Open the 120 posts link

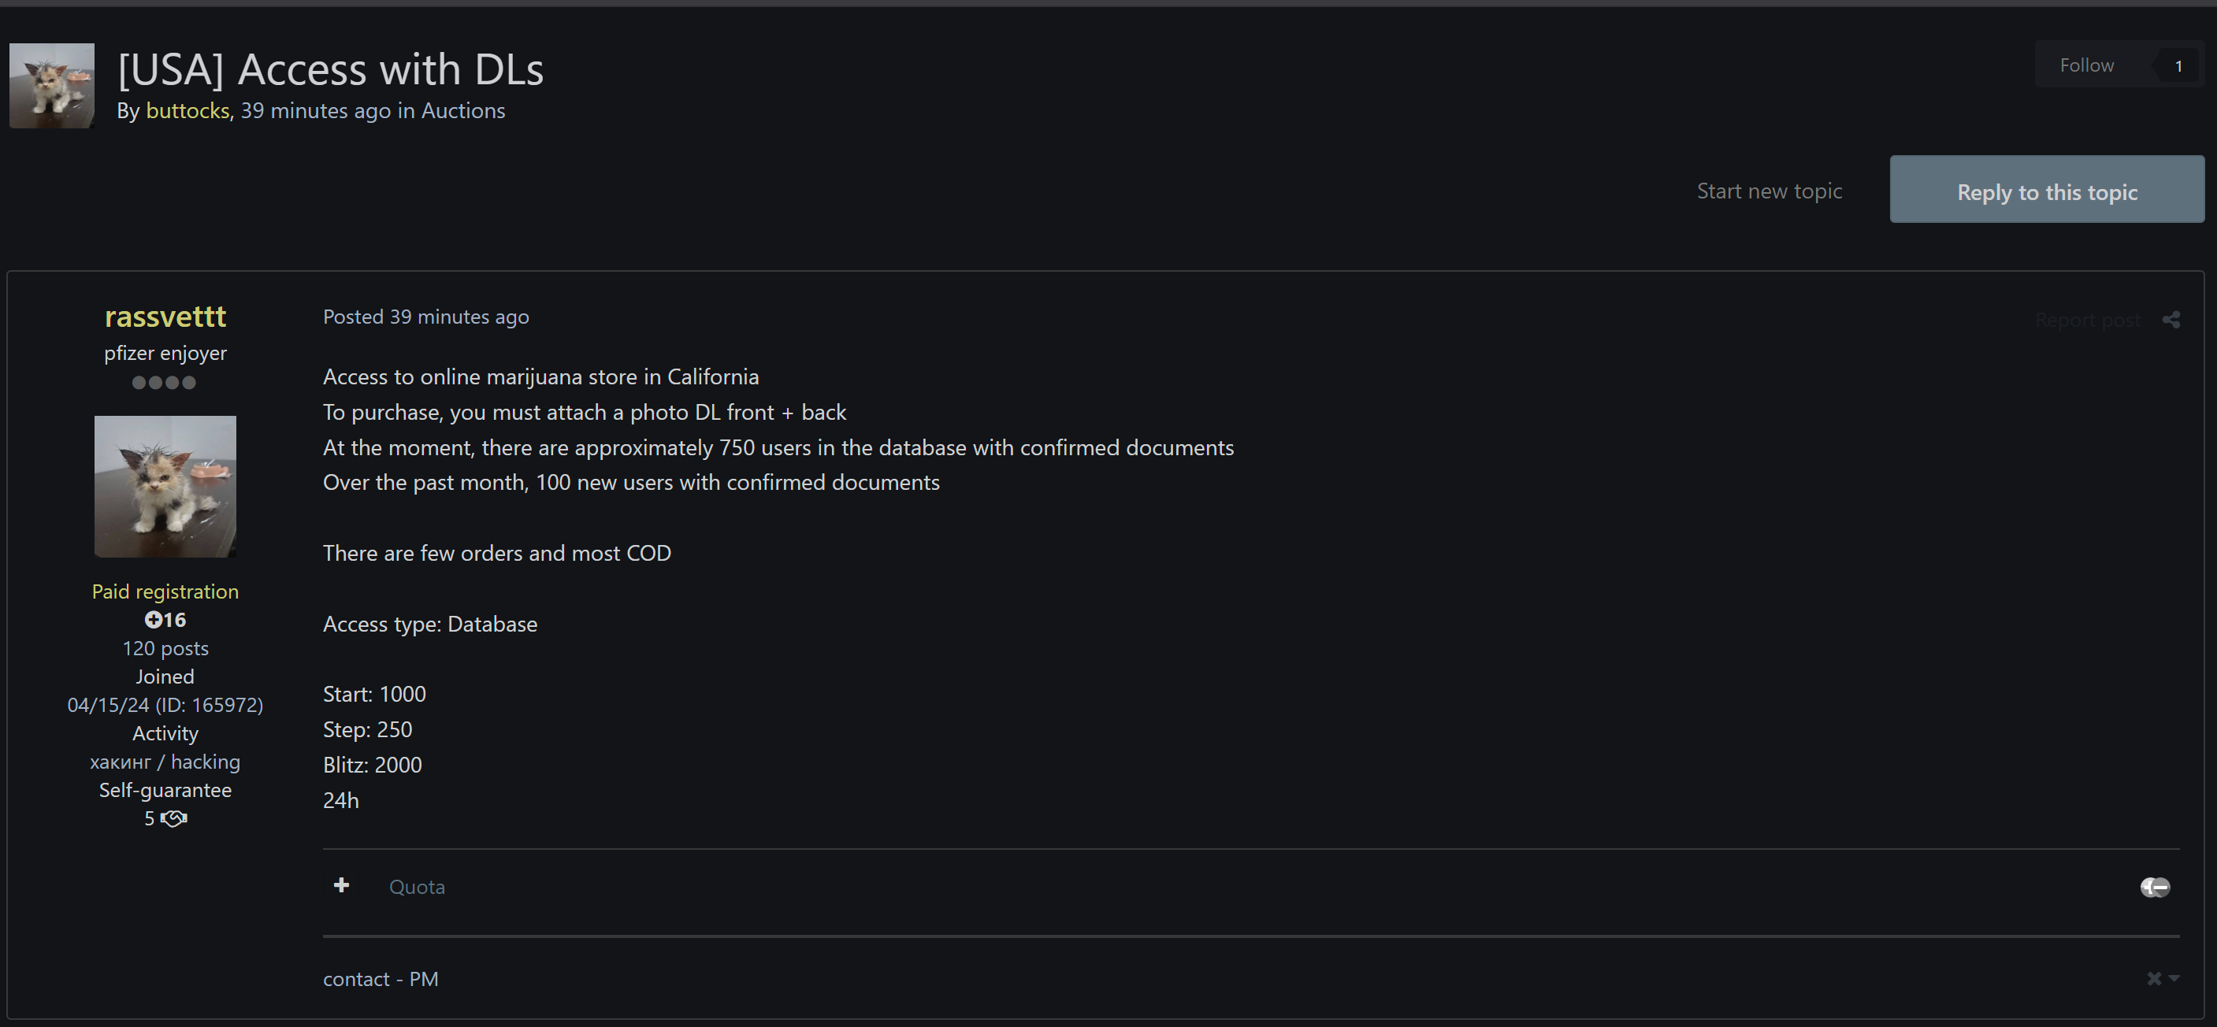[x=165, y=648]
